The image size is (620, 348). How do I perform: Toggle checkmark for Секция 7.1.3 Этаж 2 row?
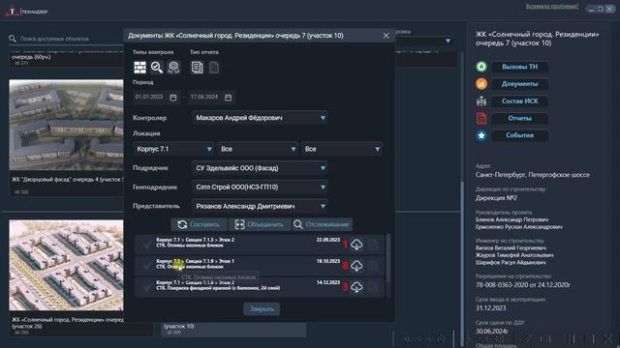coord(146,245)
